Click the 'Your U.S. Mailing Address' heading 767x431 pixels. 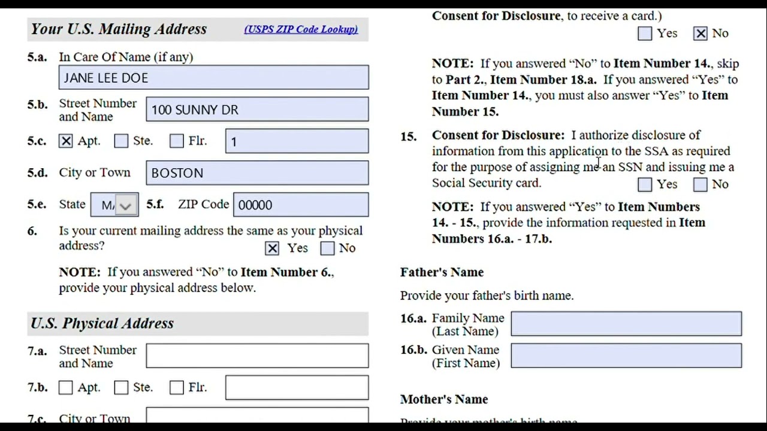tap(119, 29)
